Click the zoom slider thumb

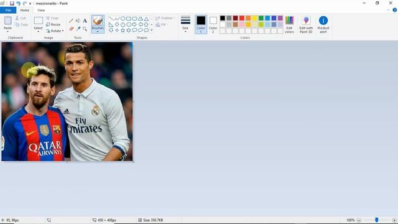(x=377, y=220)
